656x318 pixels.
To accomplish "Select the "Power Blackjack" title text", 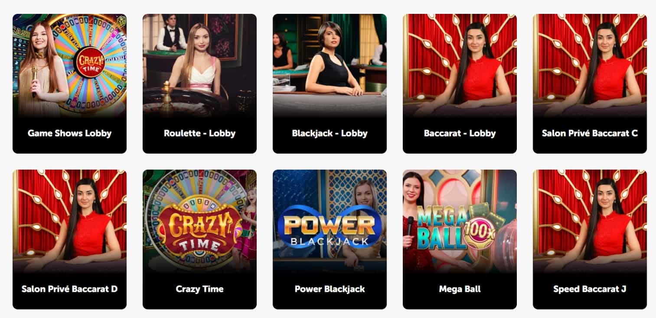I will point(330,289).
